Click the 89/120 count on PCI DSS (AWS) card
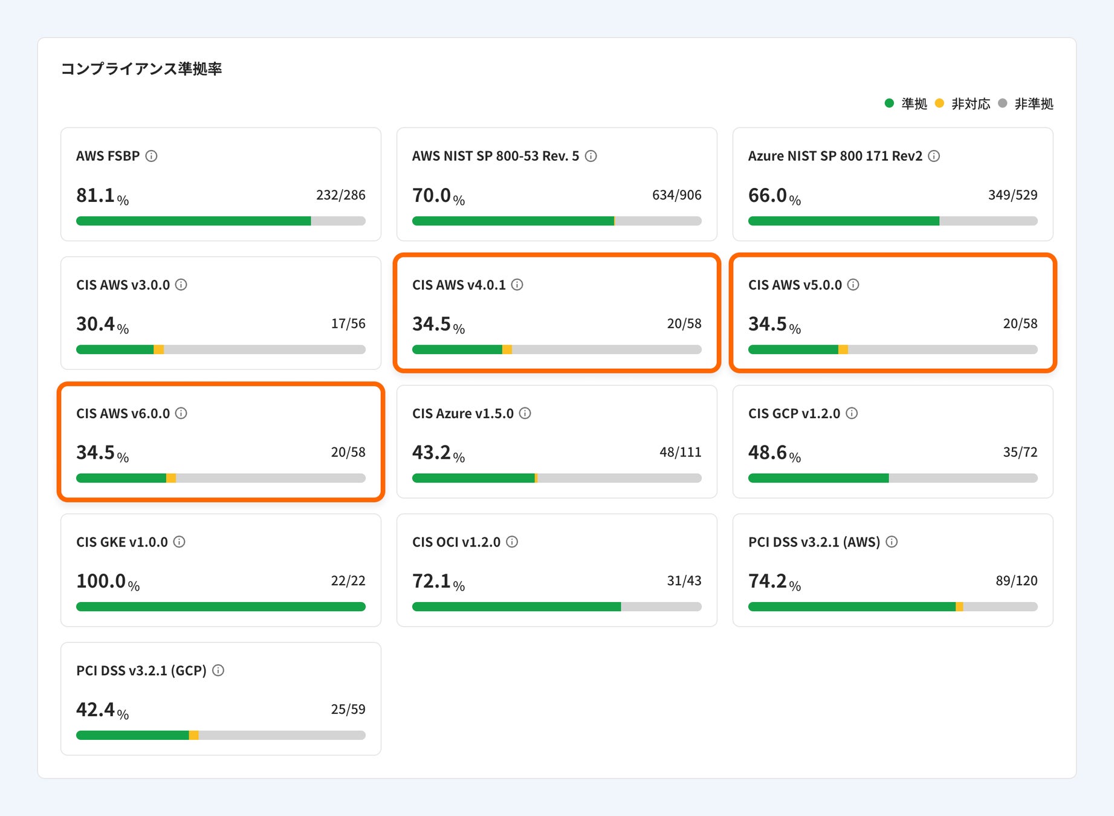The width and height of the screenshot is (1114, 816). click(x=1016, y=581)
